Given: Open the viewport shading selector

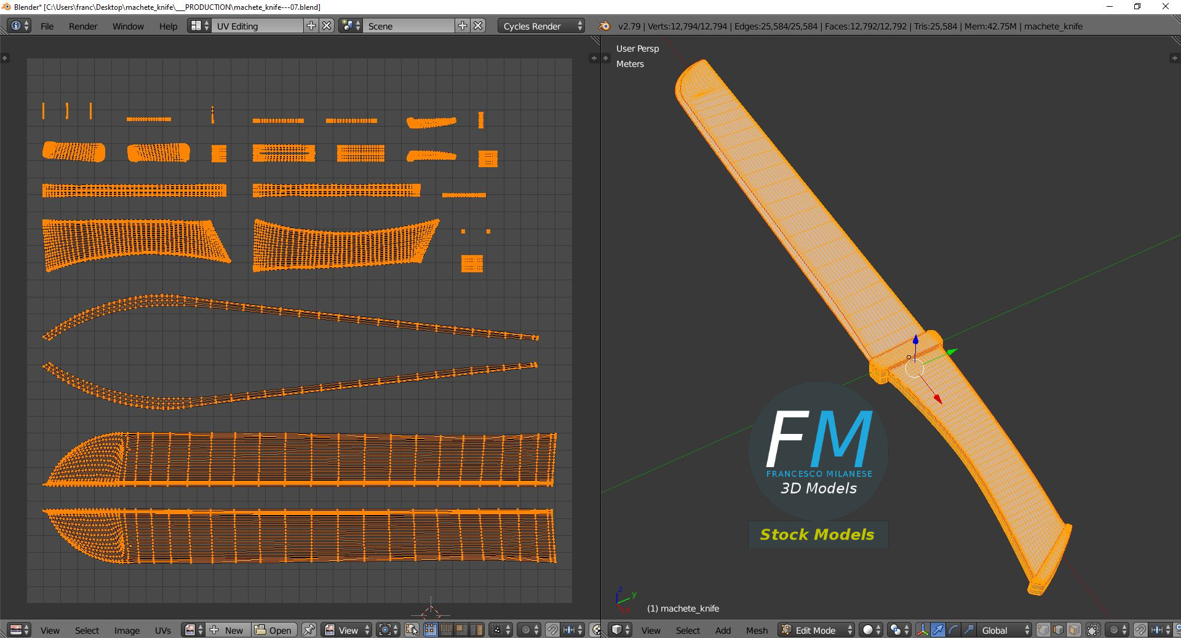Looking at the screenshot, I should [871, 630].
